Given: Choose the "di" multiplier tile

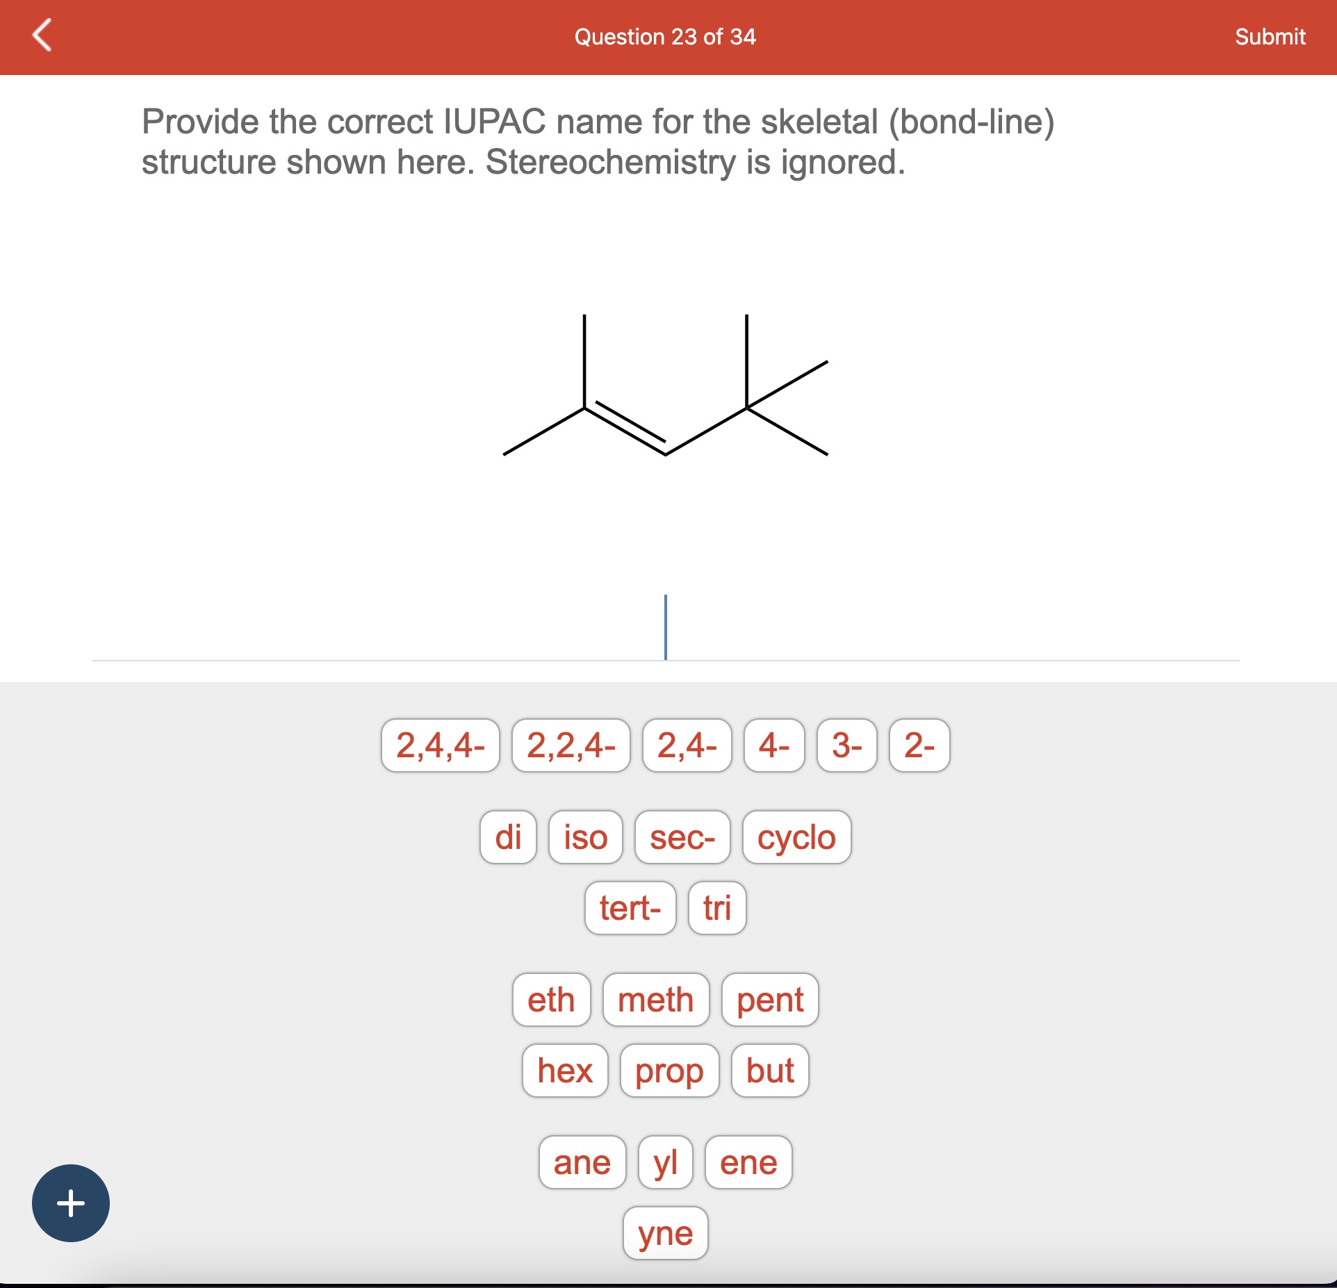Looking at the screenshot, I should 508,837.
